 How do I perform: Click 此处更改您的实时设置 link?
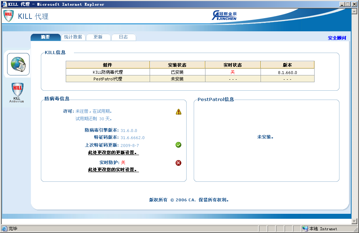click(x=113, y=170)
